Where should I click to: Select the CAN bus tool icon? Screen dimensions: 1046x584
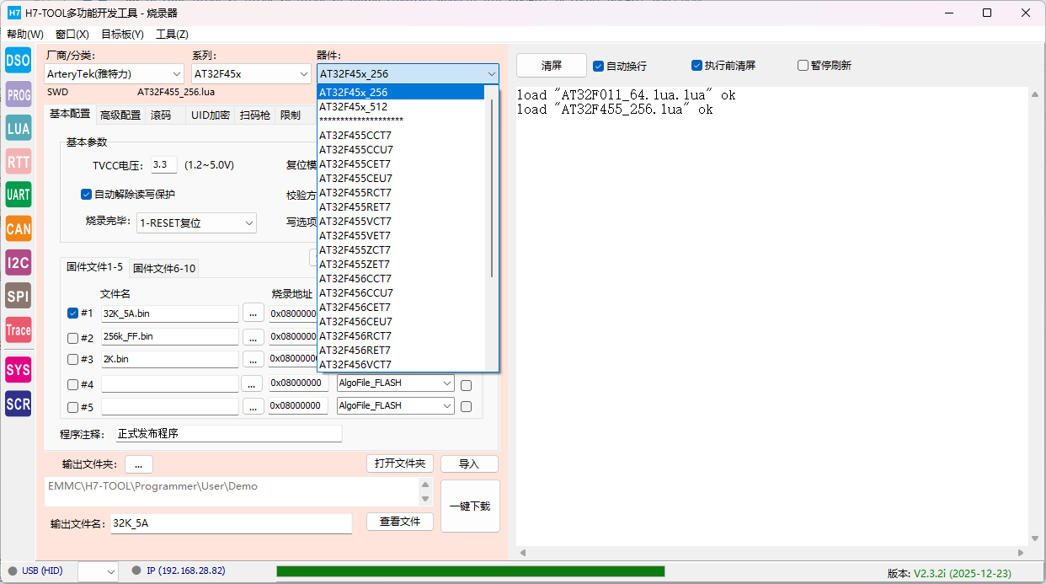[x=18, y=228]
